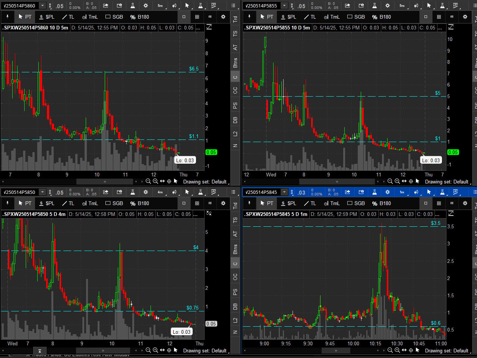
Task: Zoom in on the P5855 chart
Action: (397, 181)
